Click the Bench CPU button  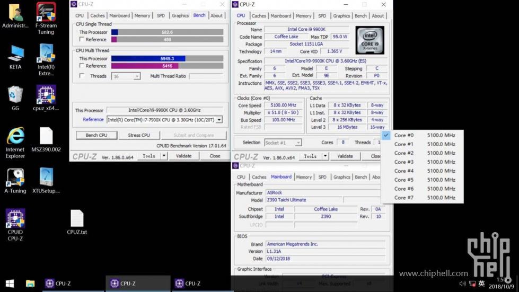96,135
